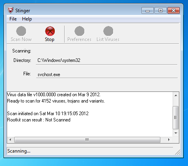Viewport: 188px width, 166px height.
Task: Click the horizontal scrollbar thumb in log
Action: tap(87, 140)
